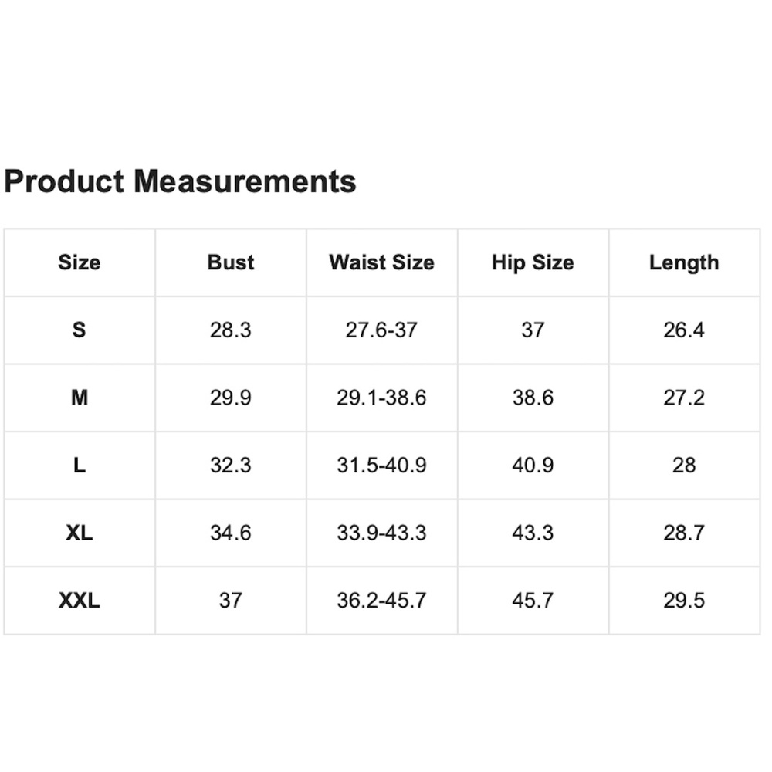
Task: Click the M size row label
Action: tap(80, 398)
